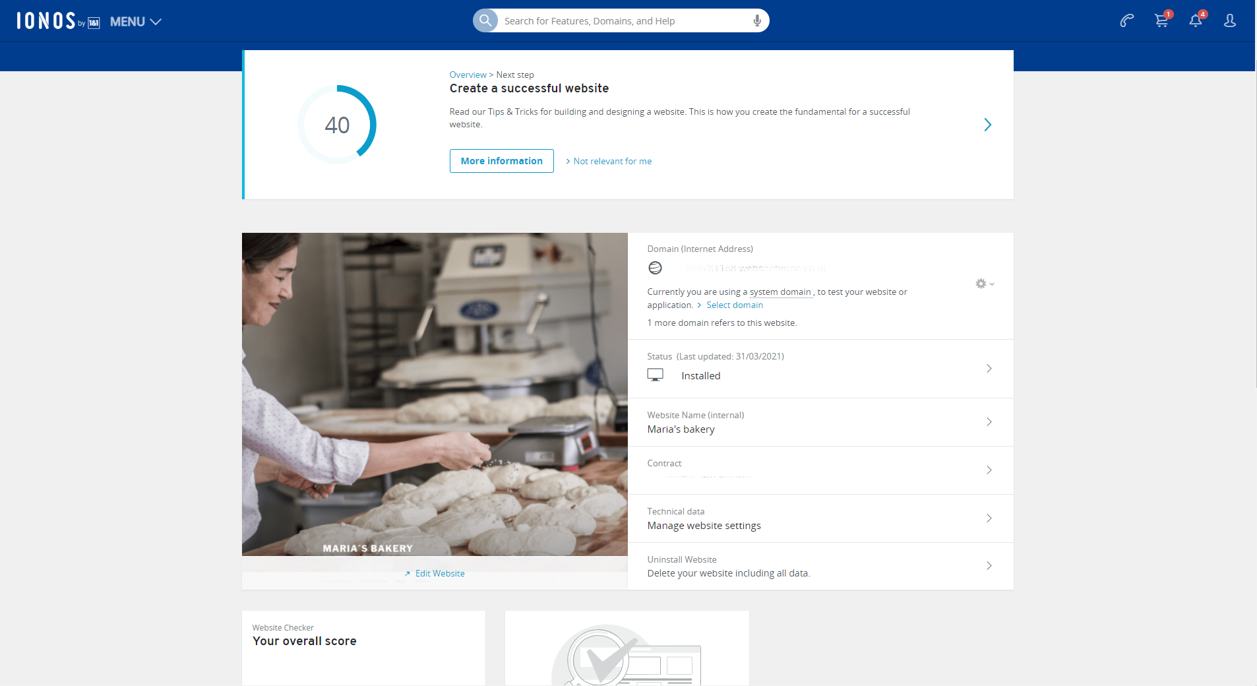
Task: Click the More information button
Action: [x=501, y=161]
